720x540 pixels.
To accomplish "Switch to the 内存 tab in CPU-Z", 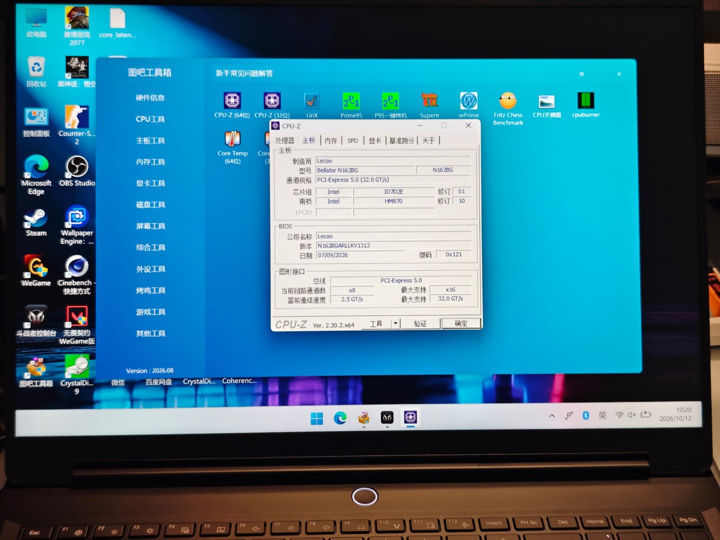I will (331, 141).
